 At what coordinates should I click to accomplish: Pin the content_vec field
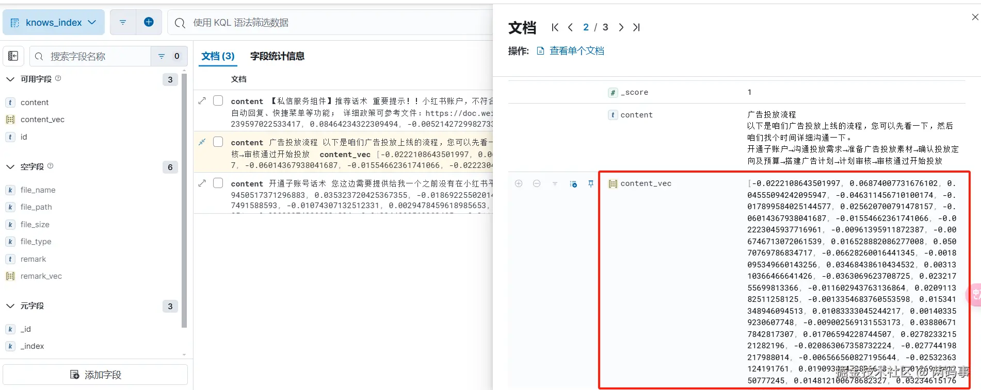click(x=591, y=183)
